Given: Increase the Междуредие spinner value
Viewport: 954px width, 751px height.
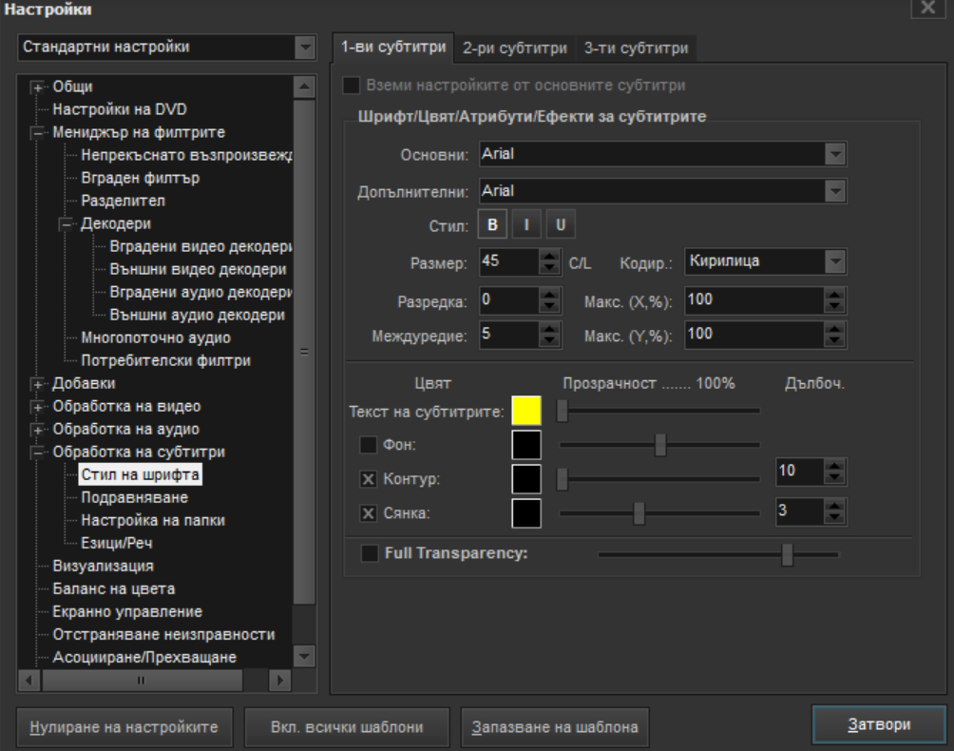Looking at the screenshot, I should (550, 328).
